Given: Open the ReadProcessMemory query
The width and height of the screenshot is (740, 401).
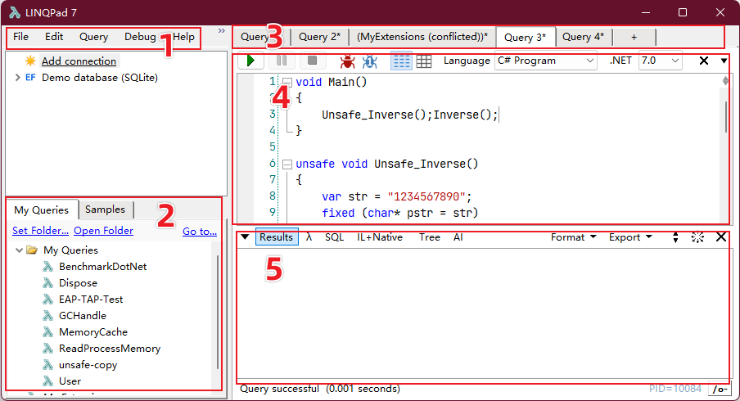Looking at the screenshot, I should [x=110, y=349].
